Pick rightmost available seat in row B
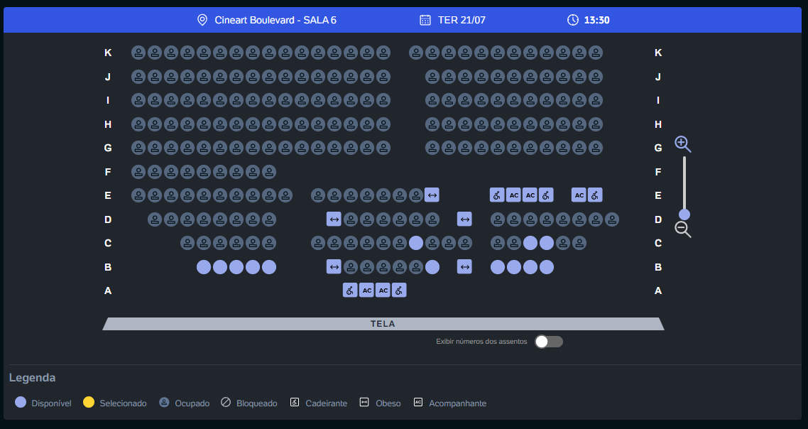Viewport: 808px width, 429px height. [x=547, y=267]
